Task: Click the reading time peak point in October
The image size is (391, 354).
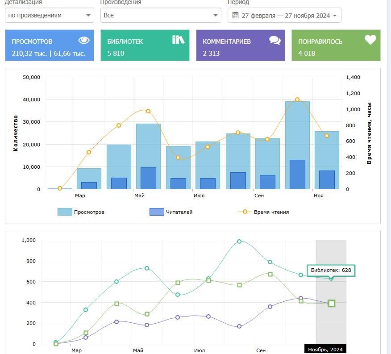Action: [x=297, y=100]
